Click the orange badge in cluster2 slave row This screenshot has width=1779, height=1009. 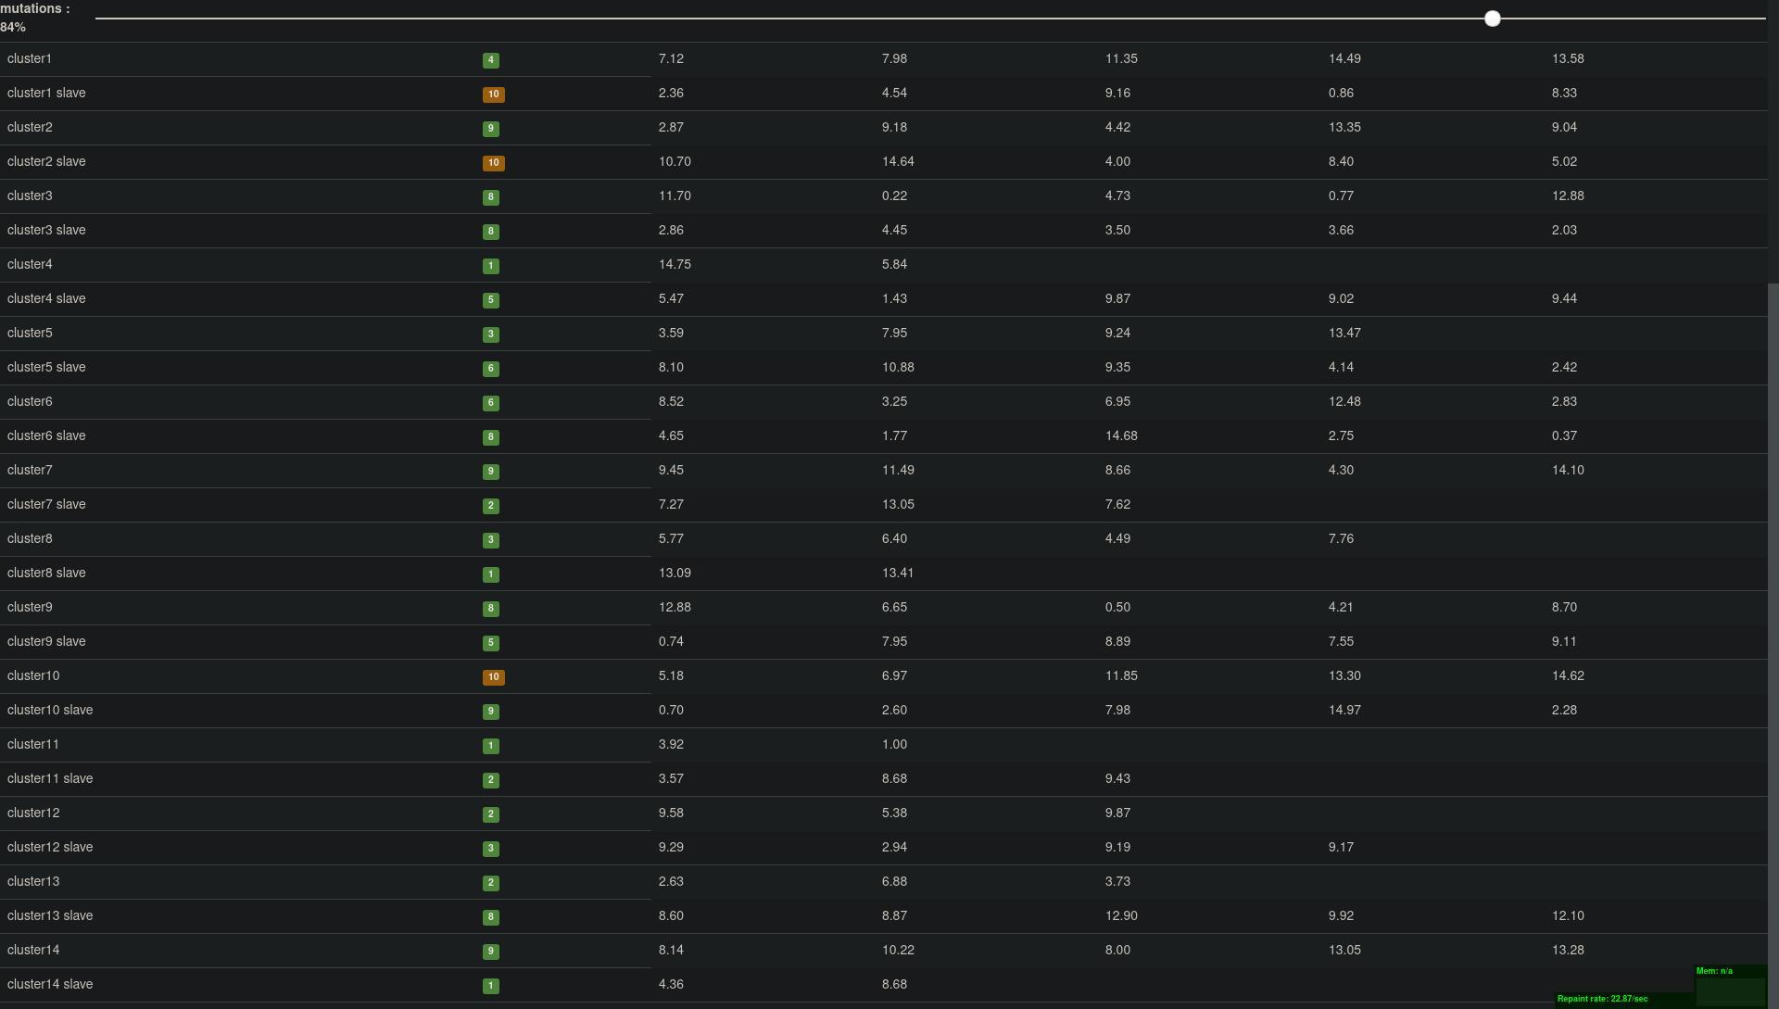[x=493, y=163]
